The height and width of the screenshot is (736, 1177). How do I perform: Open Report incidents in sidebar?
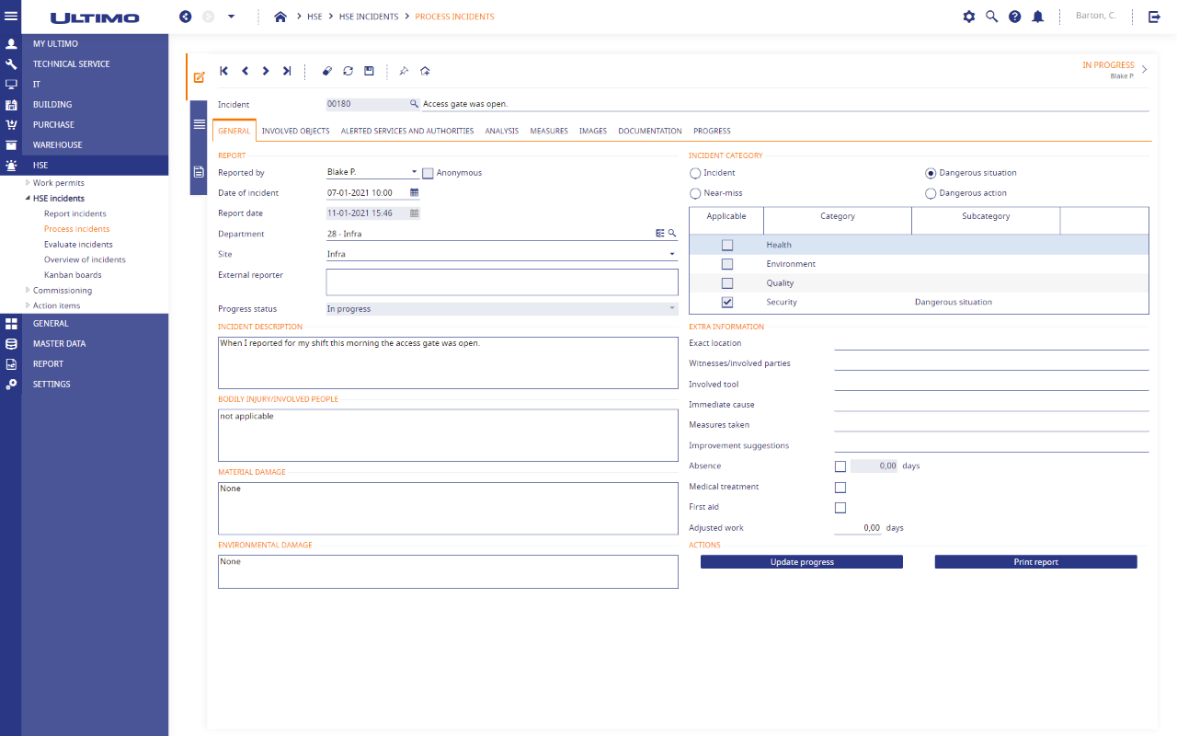[x=75, y=214]
